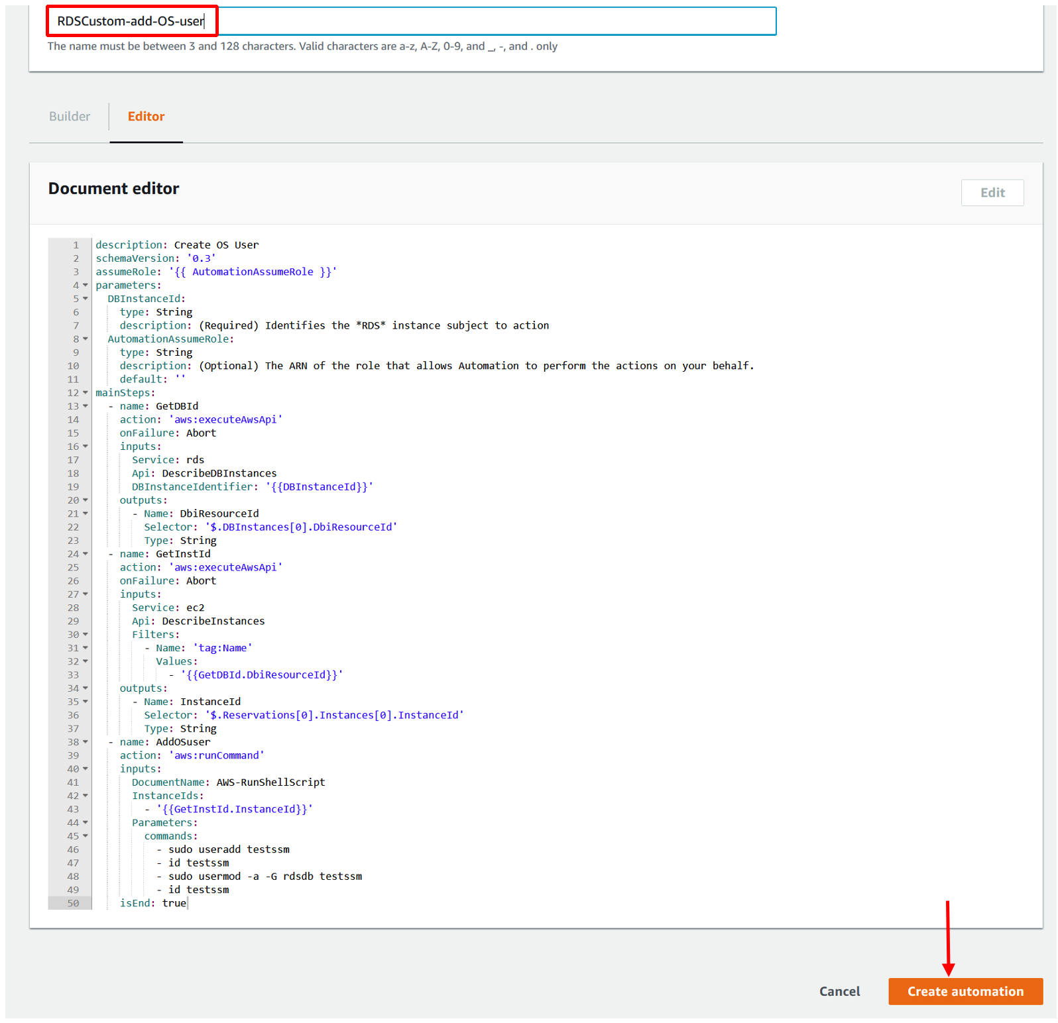The width and height of the screenshot is (1058, 1023).
Task: Click the 'aws:executeAwsApi' action on line 25
Action: [202, 567]
